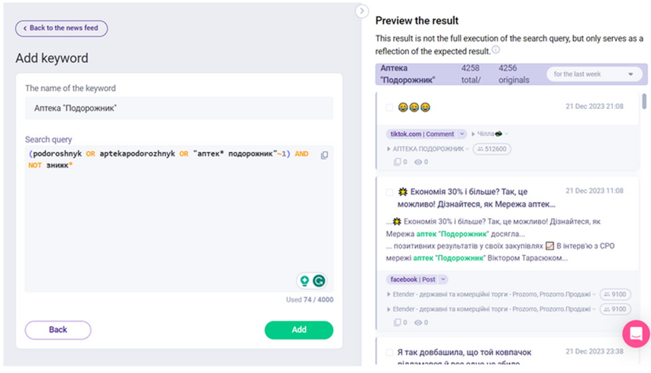Screen dimensions: 651x373
Task: Tick the checkbox for the Економія 30% post
Action: [390, 192]
